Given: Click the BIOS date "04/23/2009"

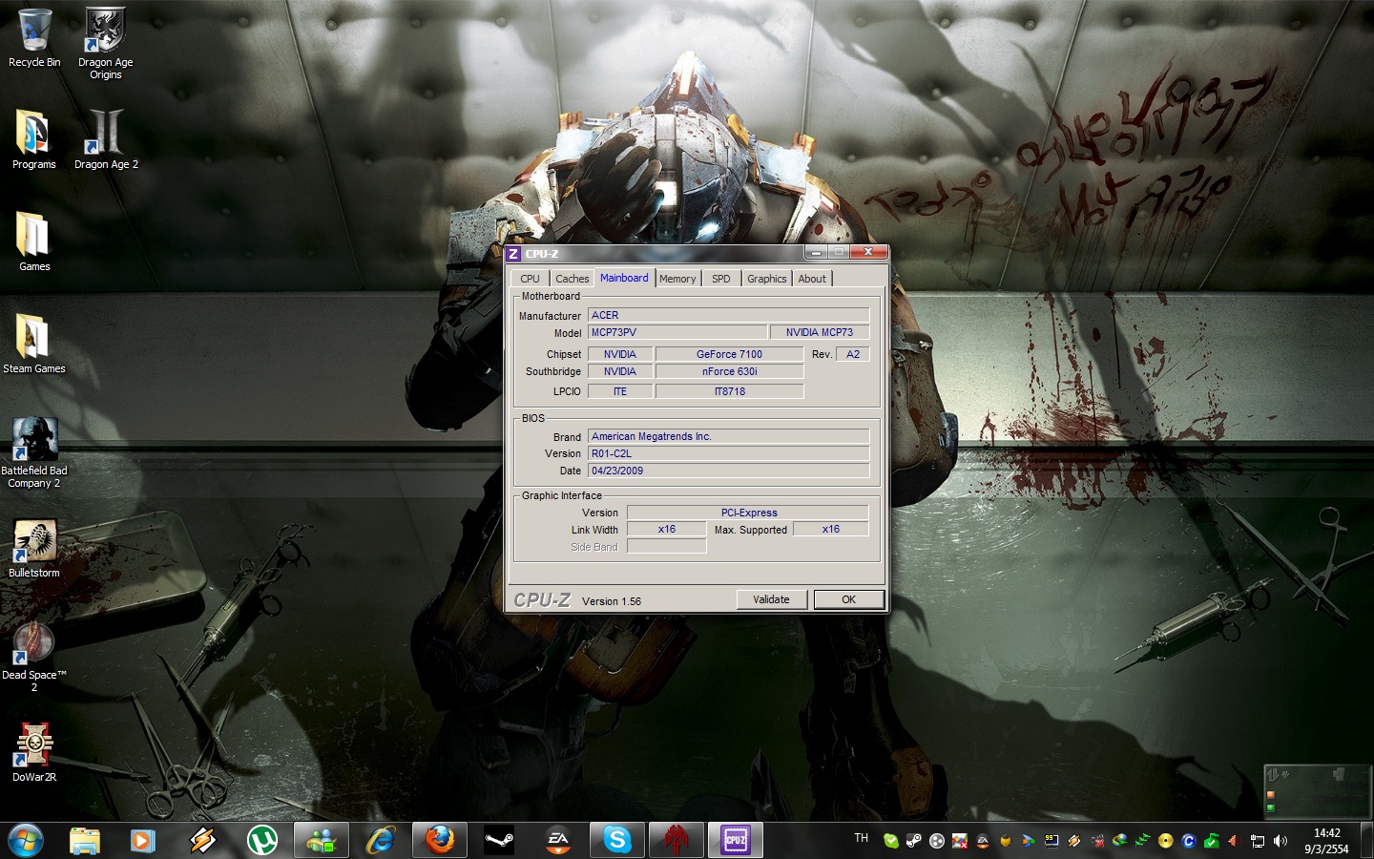Looking at the screenshot, I should tap(729, 471).
